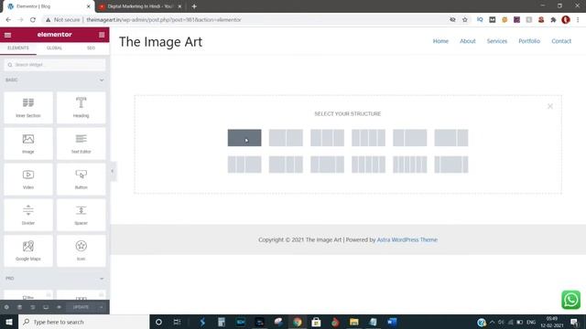Go back in the browser

tap(8, 20)
